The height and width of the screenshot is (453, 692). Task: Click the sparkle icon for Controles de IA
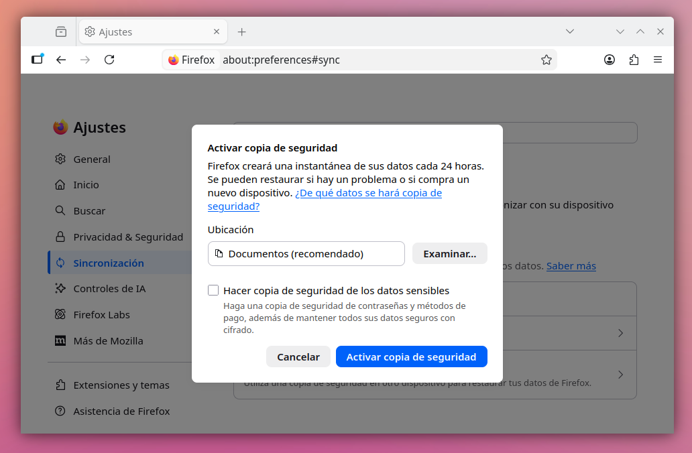60,288
